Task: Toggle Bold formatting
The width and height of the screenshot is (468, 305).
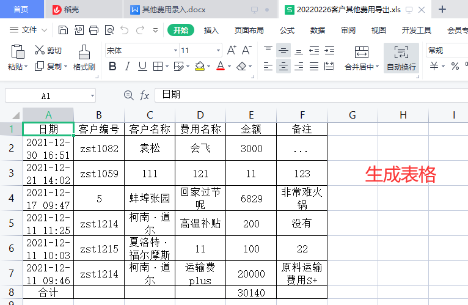Action: pos(112,66)
